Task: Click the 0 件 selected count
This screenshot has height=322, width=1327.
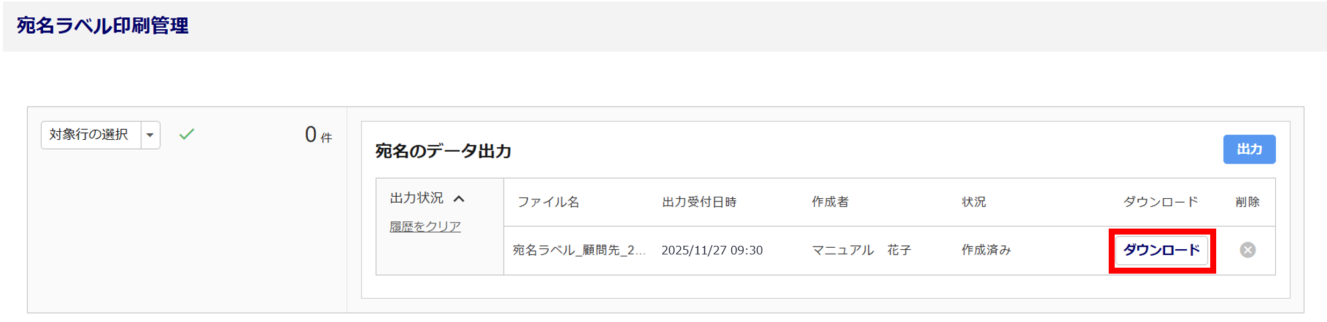Action: (x=318, y=135)
